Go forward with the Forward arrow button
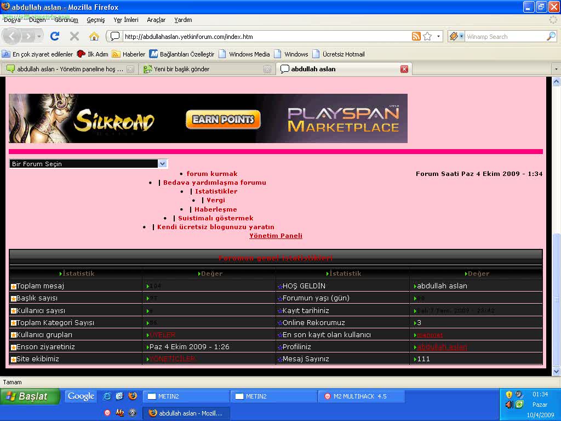Screen dimensions: 561x421 pos(28,36)
